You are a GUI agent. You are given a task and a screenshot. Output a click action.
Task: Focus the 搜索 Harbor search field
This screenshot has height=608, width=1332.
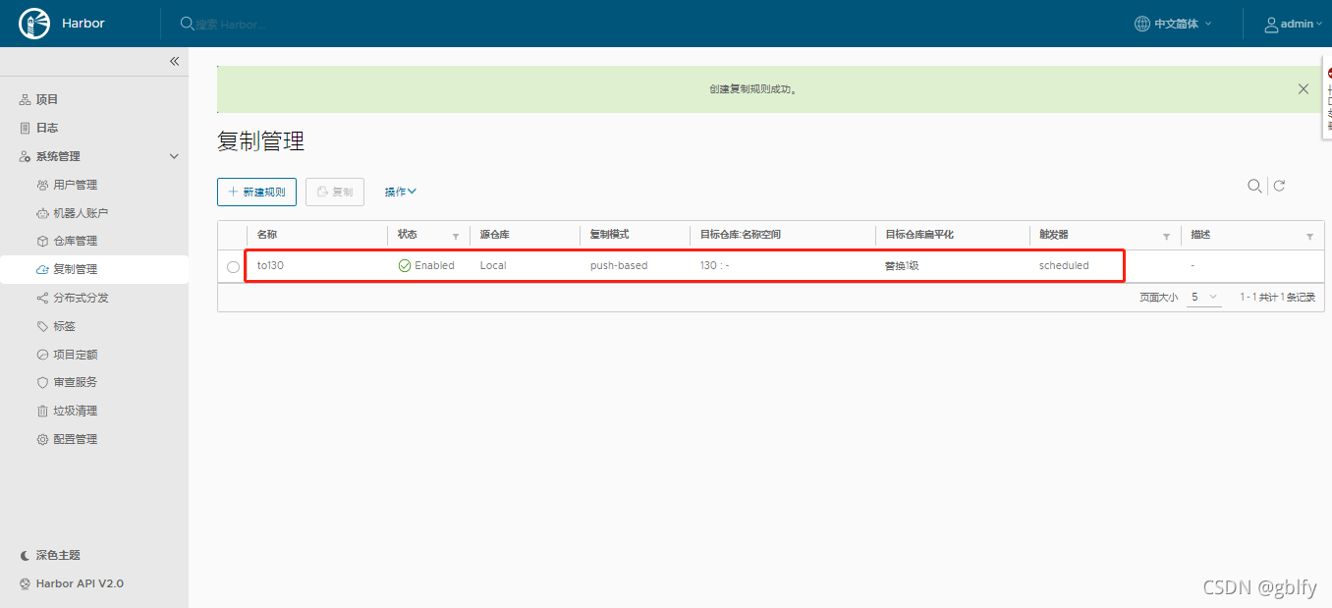coord(231,24)
